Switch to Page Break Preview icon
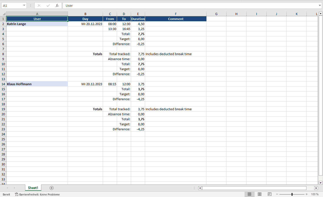Screen dimensions: 323x197 click(270, 194)
